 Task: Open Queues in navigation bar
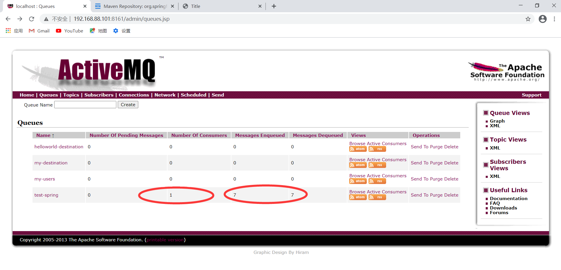(x=49, y=95)
